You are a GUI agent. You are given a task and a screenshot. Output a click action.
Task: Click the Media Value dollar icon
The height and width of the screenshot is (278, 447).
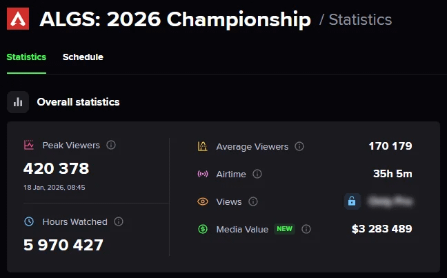point(203,229)
